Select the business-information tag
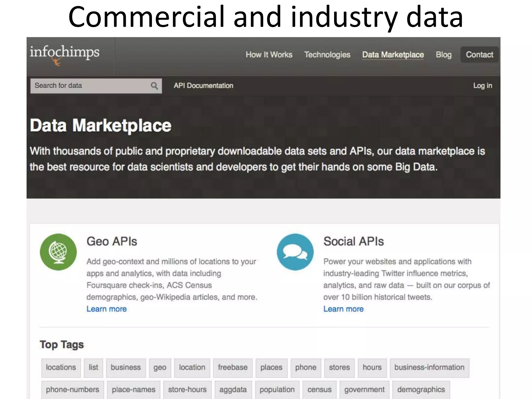This screenshot has height=399, width=532. pyautogui.click(x=429, y=368)
